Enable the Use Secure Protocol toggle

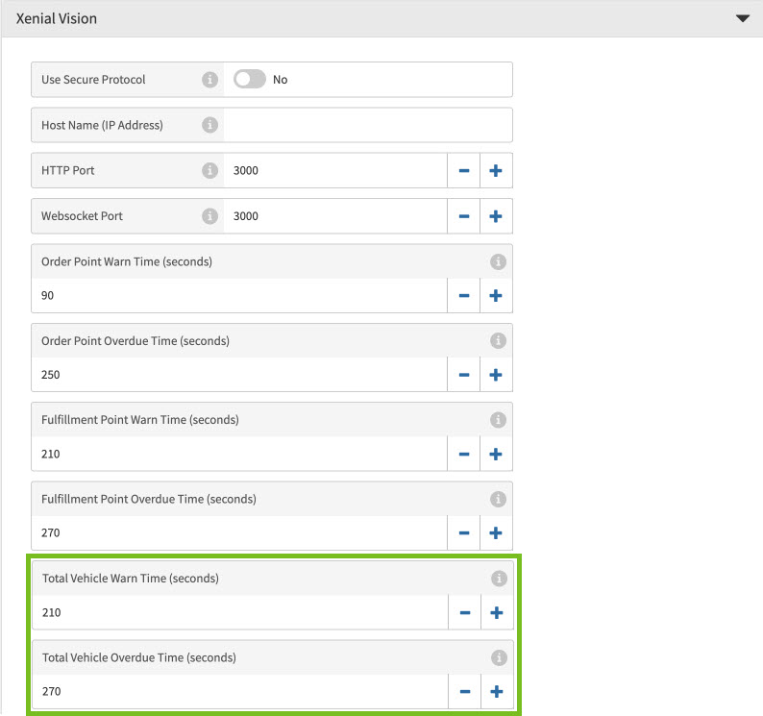[x=250, y=80]
